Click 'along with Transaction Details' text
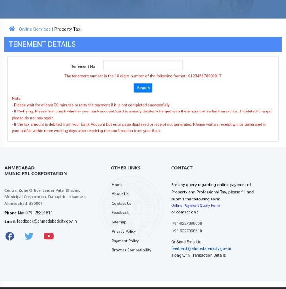This screenshot has width=286, height=289. click(x=199, y=256)
